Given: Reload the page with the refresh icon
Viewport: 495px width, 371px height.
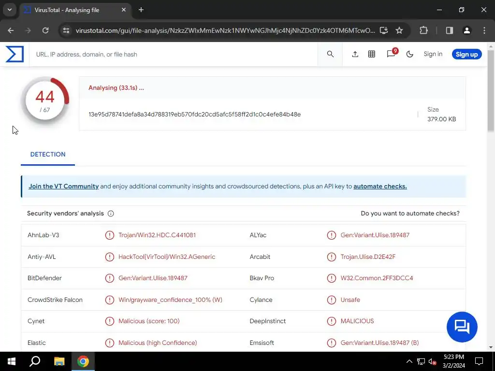Looking at the screenshot, I should 45,30.
